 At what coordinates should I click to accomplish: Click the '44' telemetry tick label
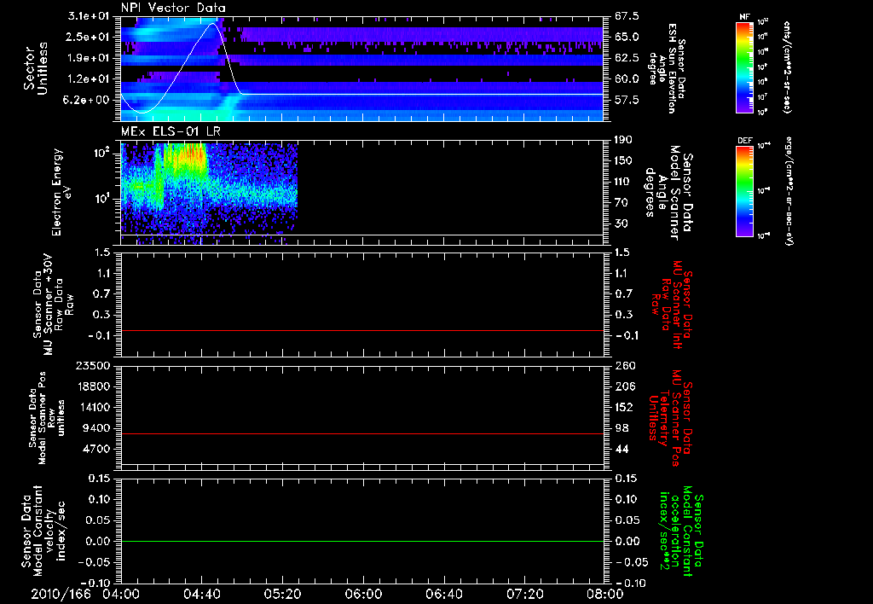tap(622, 449)
